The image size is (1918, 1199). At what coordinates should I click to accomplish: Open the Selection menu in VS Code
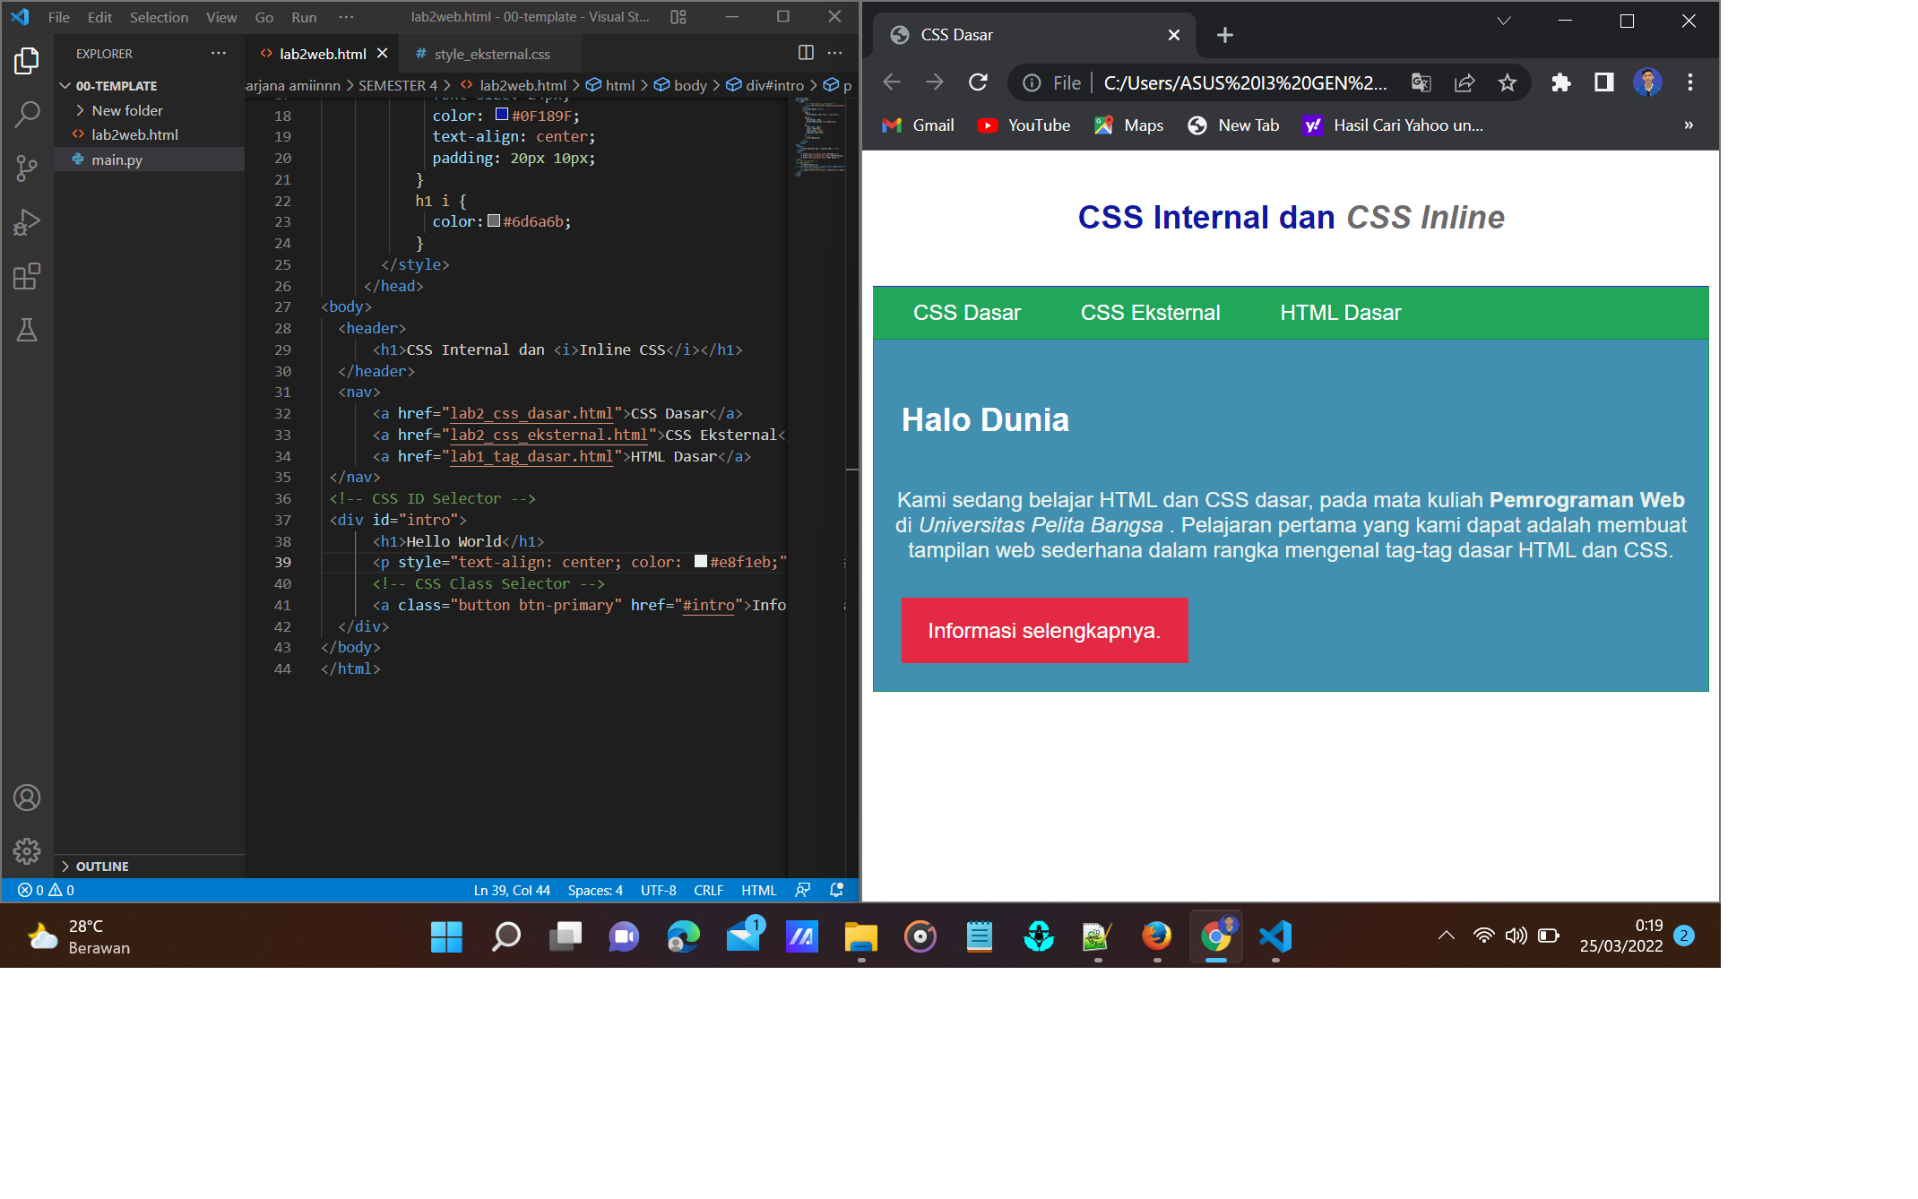click(159, 17)
